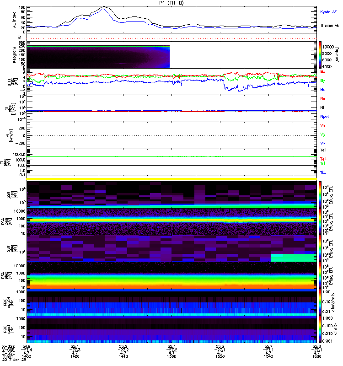
Task: Click the AE Index y-axis label
Action: tap(15, 20)
